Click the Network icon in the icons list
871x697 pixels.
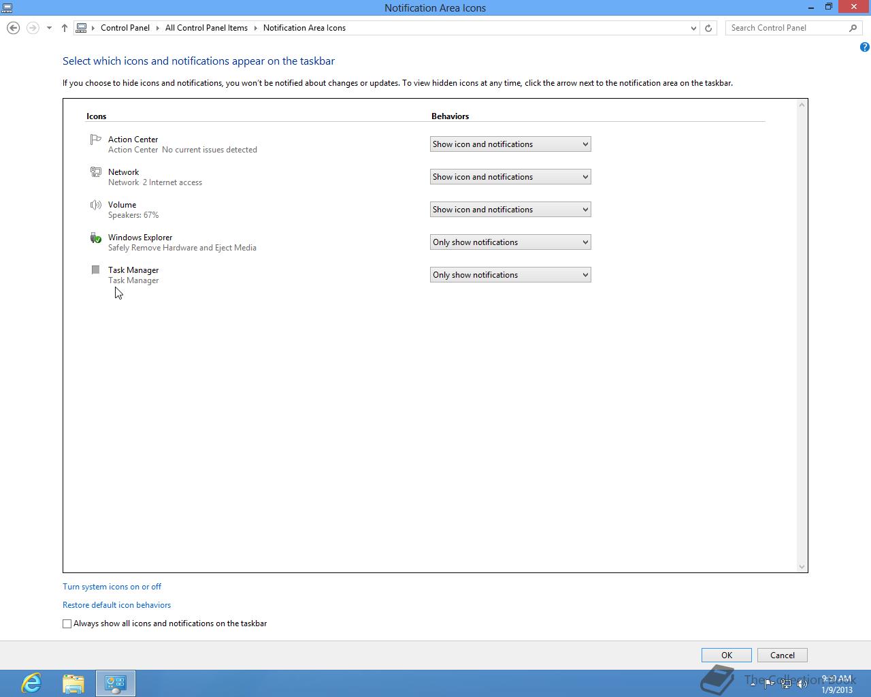[96, 172]
